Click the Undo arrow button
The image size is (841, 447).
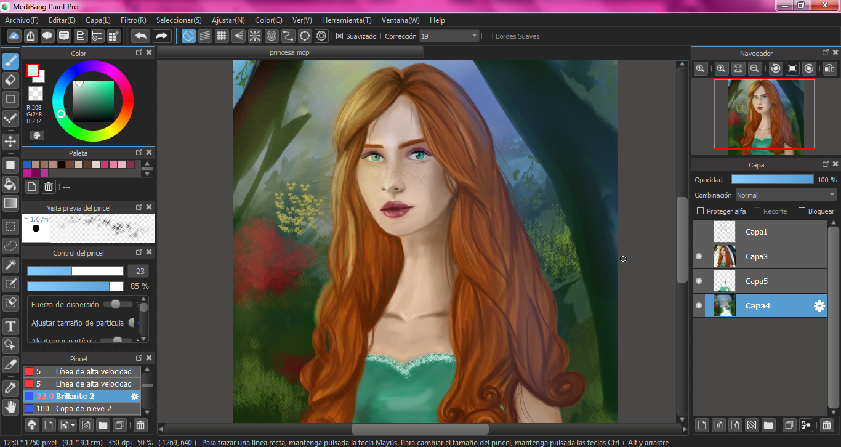coord(141,36)
